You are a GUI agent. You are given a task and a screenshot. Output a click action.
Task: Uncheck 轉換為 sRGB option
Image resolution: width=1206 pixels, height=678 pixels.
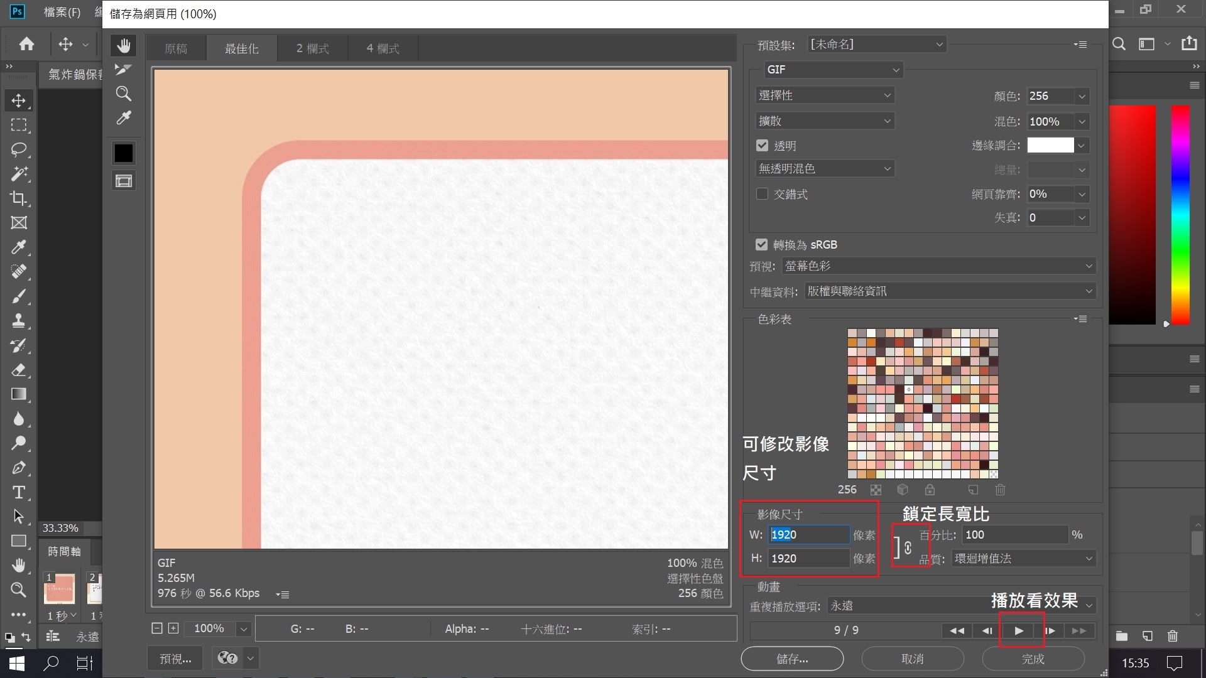(761, 244)
